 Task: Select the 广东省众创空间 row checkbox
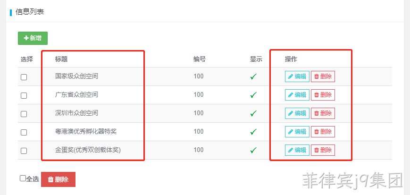[x=24, y=95]
